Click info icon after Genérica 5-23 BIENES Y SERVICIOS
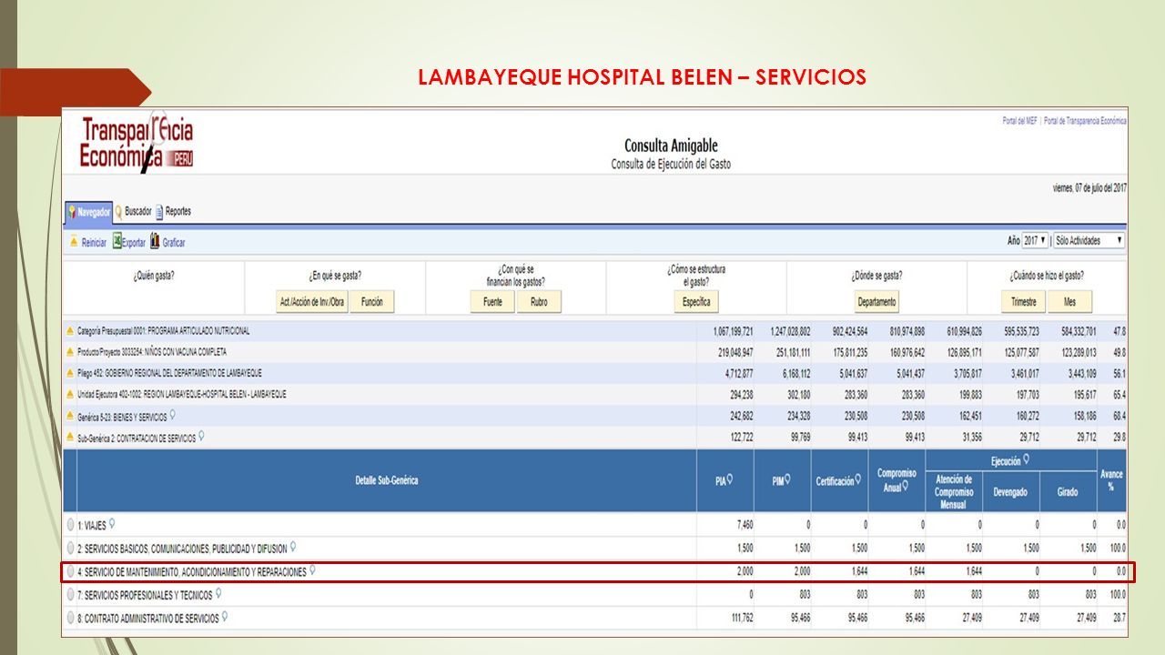Viewport: 1165px width, 655px height. click(173, 415)
